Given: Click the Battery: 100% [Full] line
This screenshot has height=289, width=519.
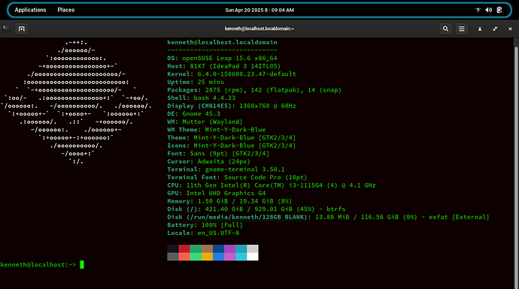Looking at the screenshot, I should [205, 224].
